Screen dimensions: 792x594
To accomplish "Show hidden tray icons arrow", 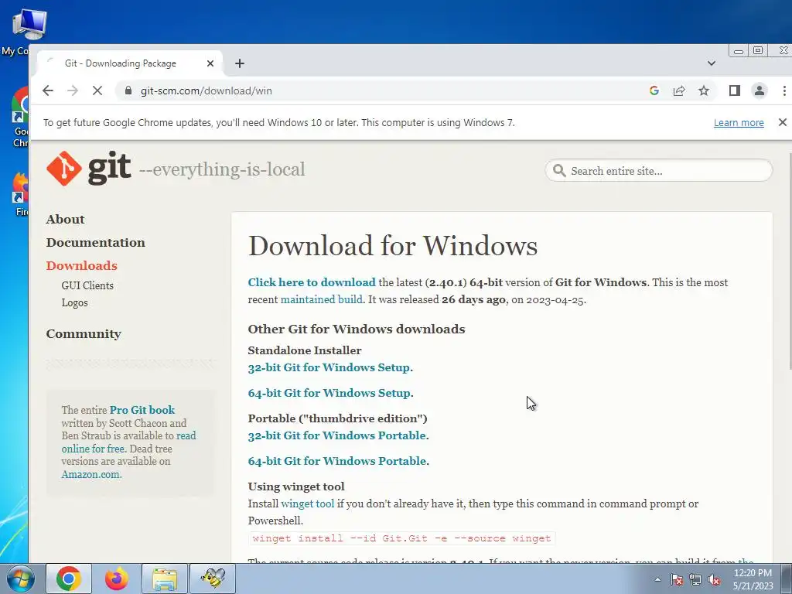I will click(x=657, y=579).
